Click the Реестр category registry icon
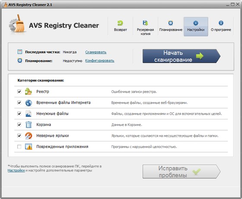The image size is (242, 199). coord(29,91)
